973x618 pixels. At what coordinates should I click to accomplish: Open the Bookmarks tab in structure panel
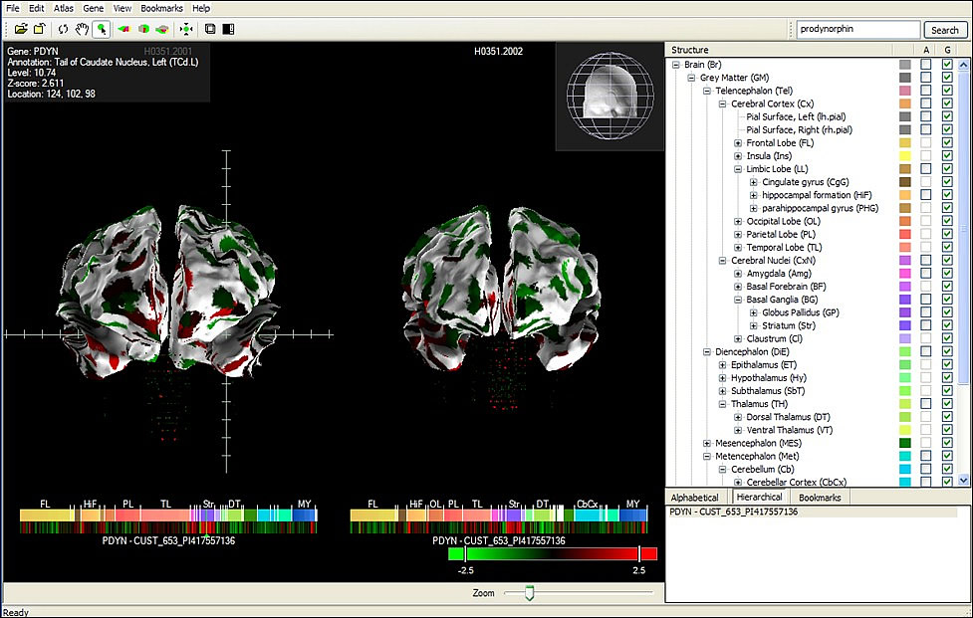820,497
